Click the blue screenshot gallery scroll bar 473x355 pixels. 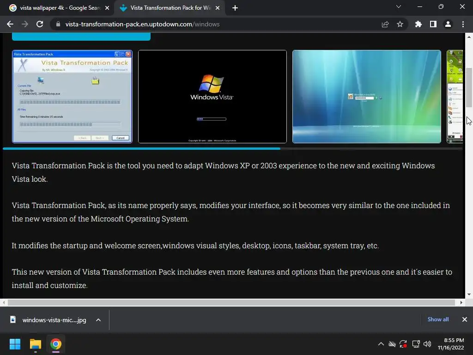point(141,148)
